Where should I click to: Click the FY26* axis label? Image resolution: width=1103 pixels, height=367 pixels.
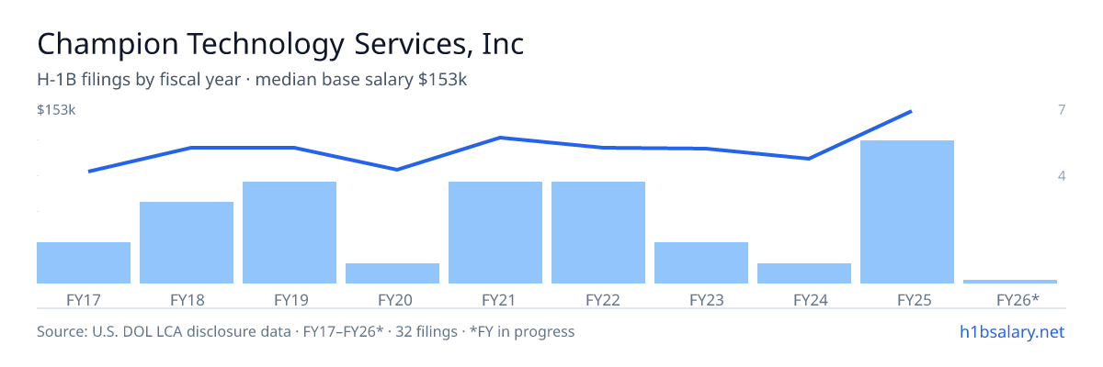click(1018, 299)
